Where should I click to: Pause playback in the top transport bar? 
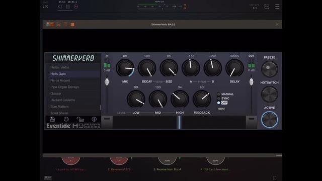pos(68,7)
